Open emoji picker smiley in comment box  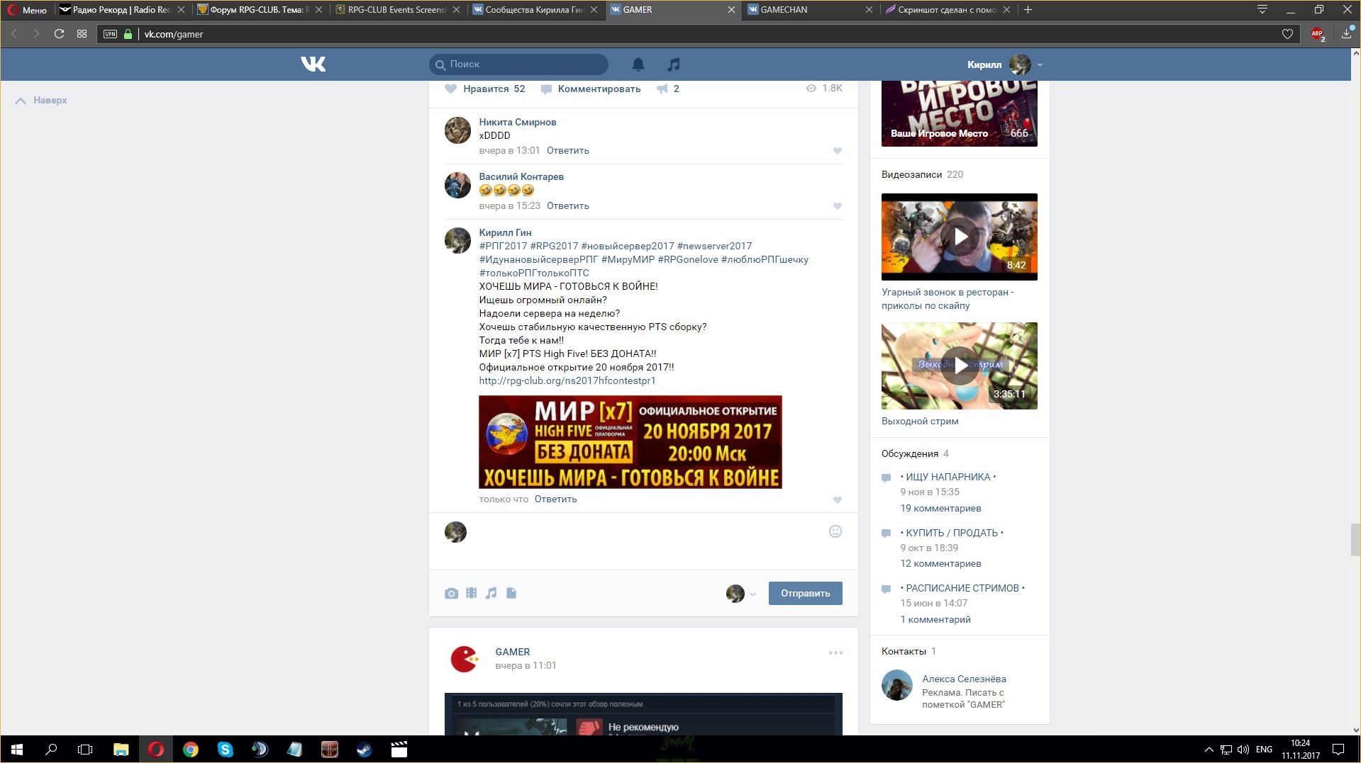pos(835,531)
